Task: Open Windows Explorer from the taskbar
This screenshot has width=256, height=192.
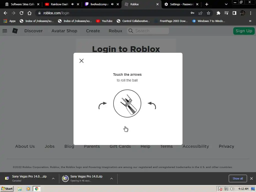Action: point(20,189)
